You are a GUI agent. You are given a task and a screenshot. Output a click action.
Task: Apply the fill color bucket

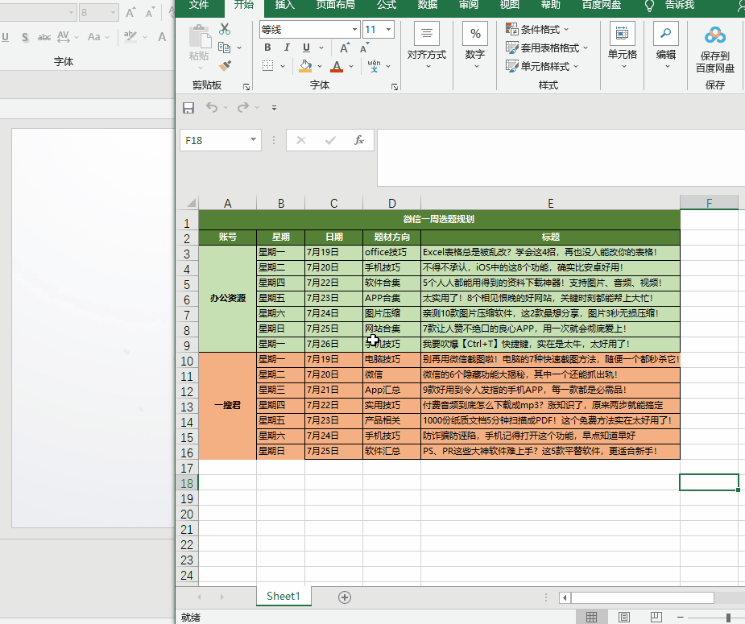point(305,66)
